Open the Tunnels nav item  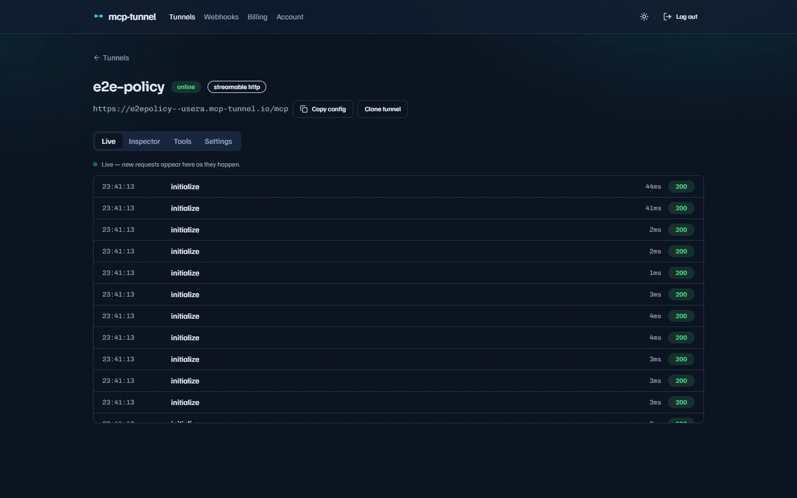click(x=182, y=17)
